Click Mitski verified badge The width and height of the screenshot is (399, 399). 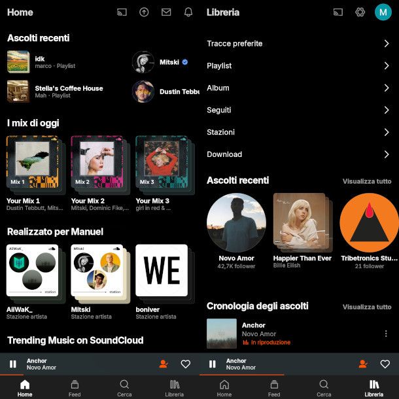coord(185,62)
